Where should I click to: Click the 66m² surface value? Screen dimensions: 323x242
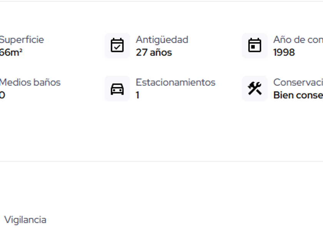point(11,53)
